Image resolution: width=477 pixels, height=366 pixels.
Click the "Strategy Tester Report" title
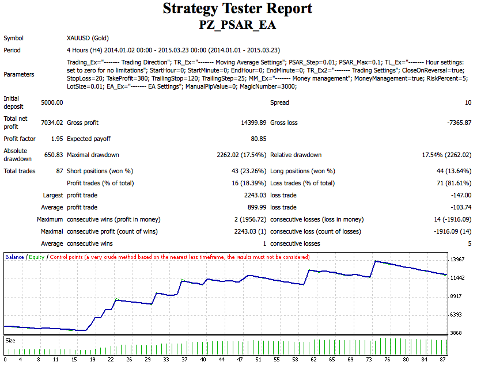click(237, 9)
